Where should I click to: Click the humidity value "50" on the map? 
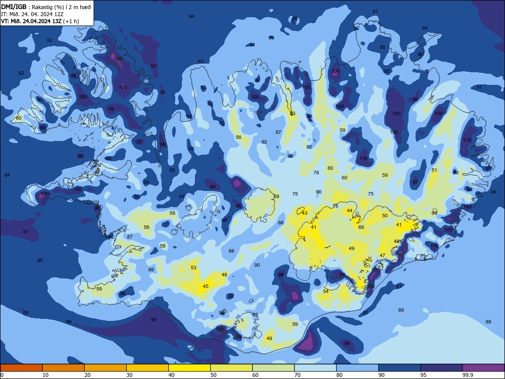click(x=385, y=216)
